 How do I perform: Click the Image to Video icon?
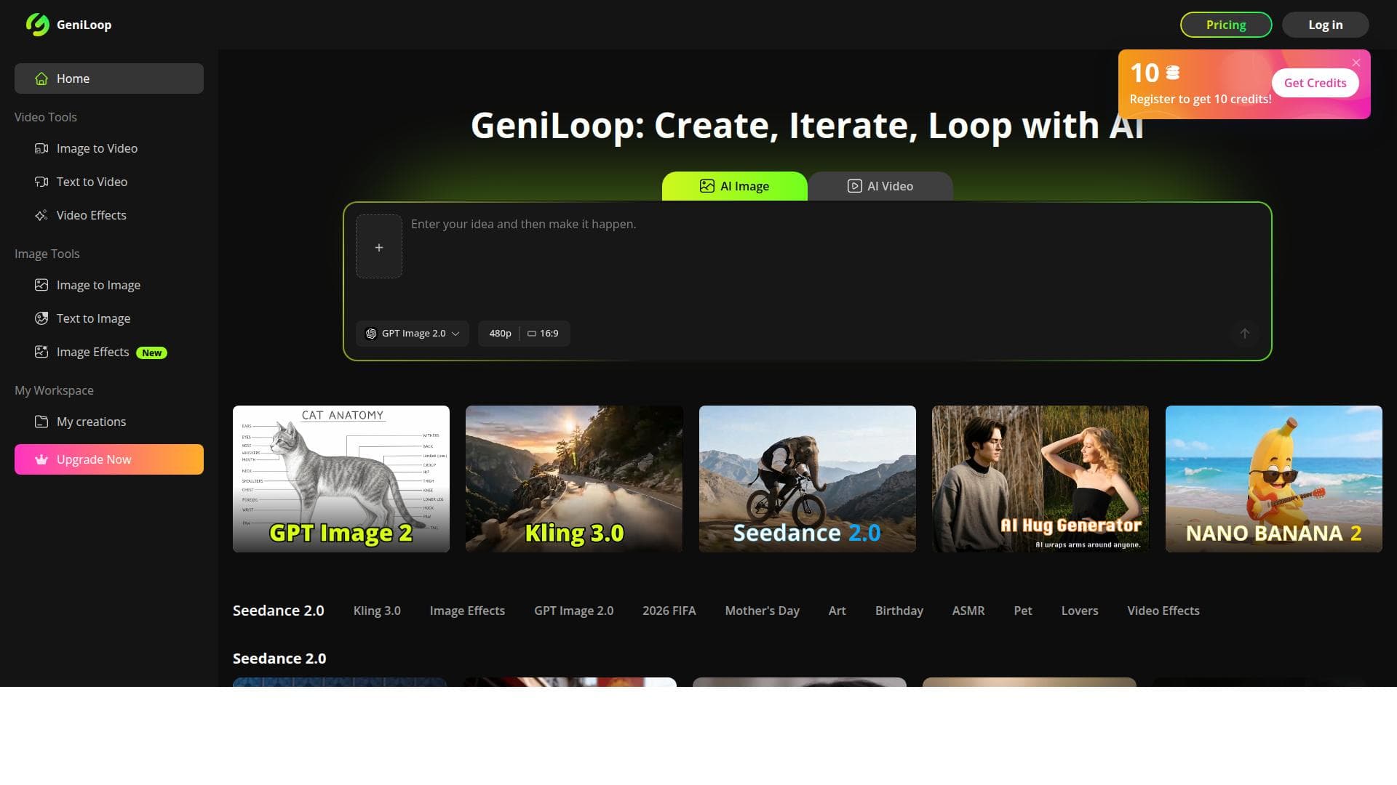pyautogui.click(x=41, y=148)
